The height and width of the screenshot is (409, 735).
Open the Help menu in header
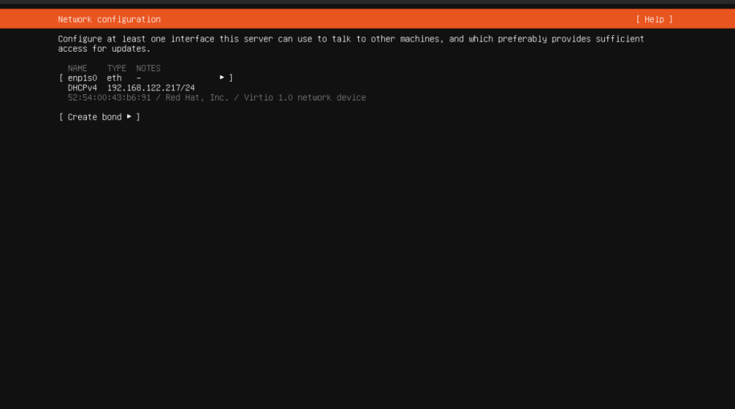[x=654, y=19]
